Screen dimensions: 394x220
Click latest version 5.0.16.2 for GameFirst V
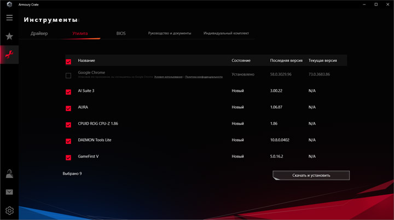point(276,156)
